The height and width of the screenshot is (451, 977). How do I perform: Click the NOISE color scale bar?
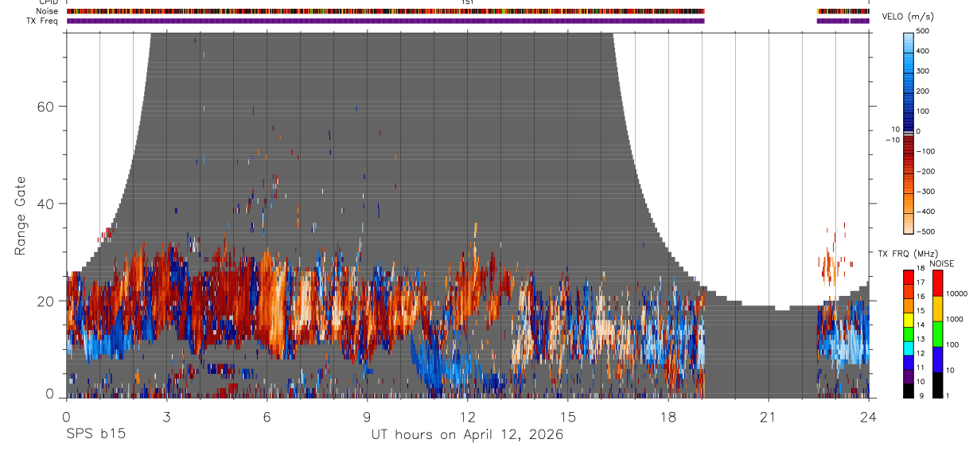click(x=937, y=334)
